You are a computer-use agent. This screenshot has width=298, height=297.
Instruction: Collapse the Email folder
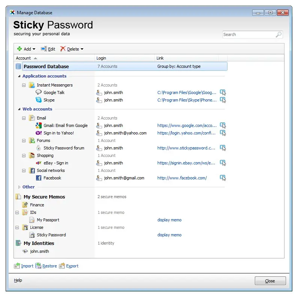pyautogui.click(x=24, y=118)
